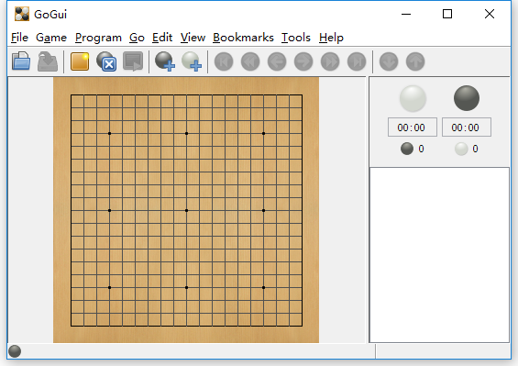Click the forward ten moves button
The image size is (518, 366).
pos(330,61)
